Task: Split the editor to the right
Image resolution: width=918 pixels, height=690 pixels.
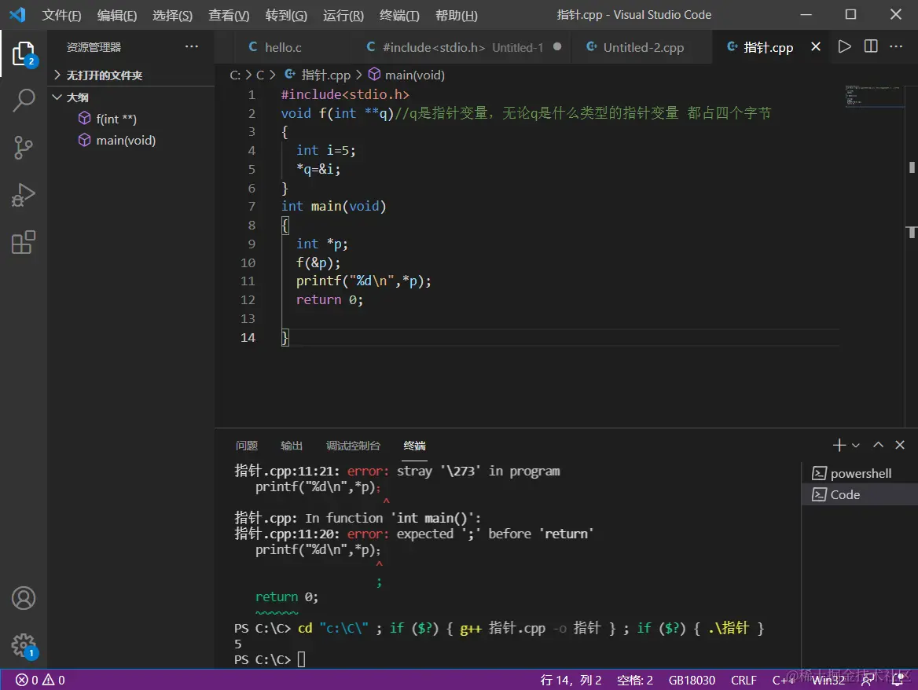Action: click(x=871, y=47)
